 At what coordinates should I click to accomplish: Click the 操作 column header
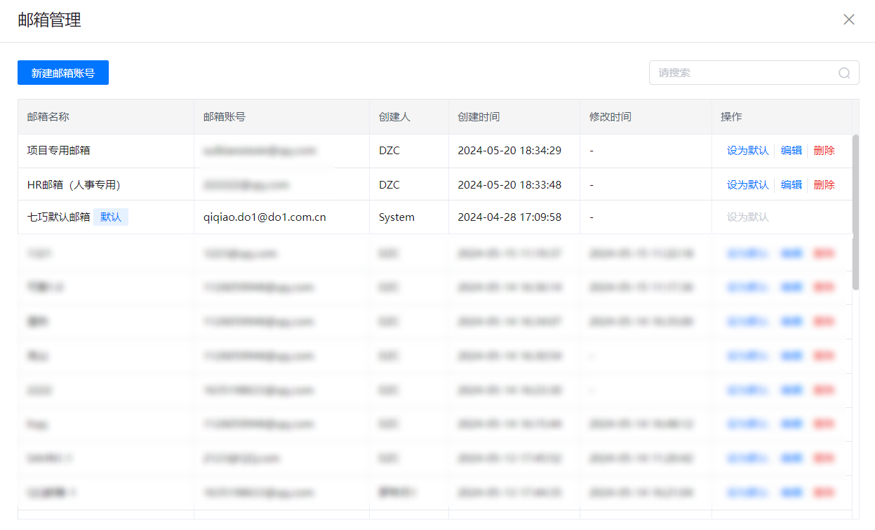(731, 117)
